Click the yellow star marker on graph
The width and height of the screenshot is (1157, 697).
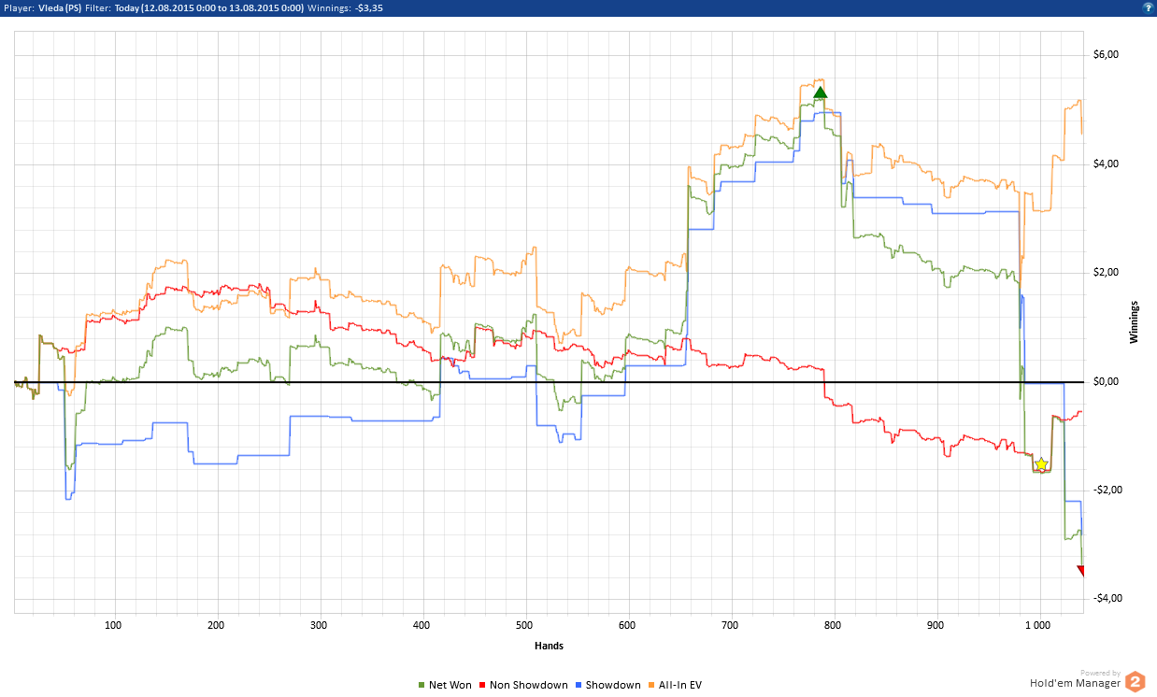coord(1041,464)
